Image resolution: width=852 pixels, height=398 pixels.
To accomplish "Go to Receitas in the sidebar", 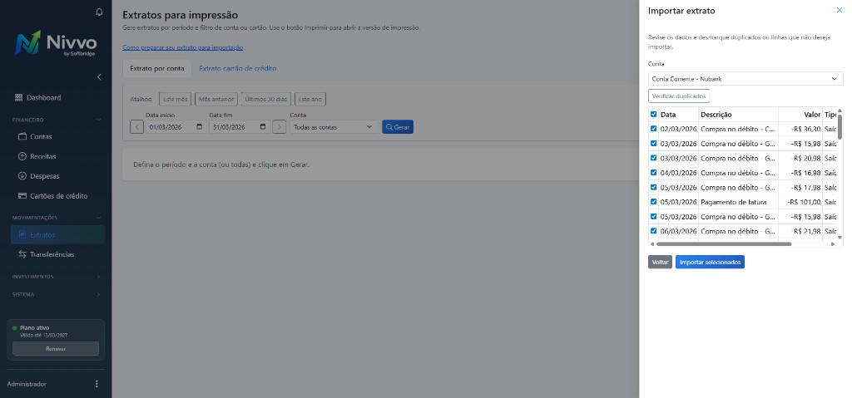I will point(43,156).
